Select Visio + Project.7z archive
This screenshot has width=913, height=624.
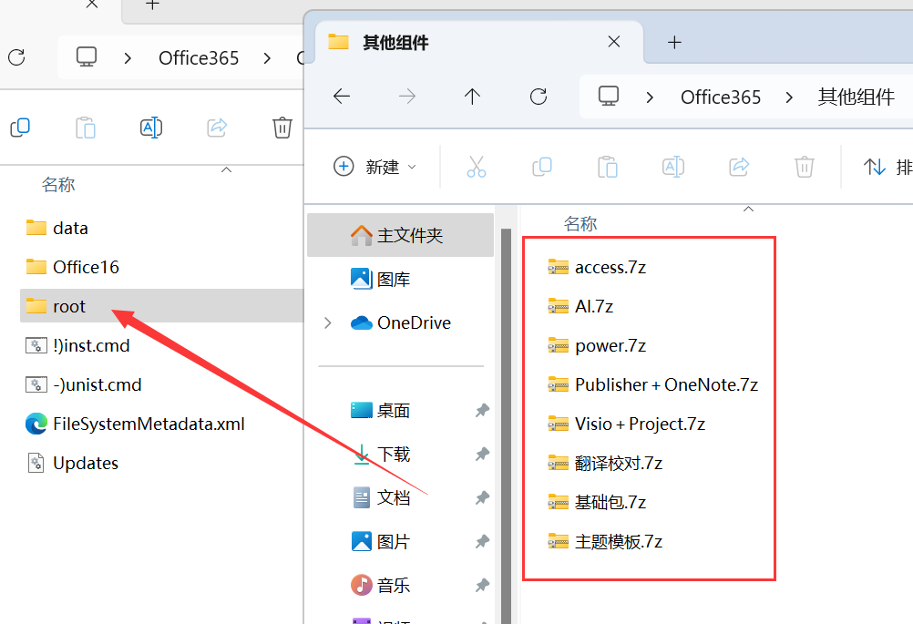[x=627, y=424]
